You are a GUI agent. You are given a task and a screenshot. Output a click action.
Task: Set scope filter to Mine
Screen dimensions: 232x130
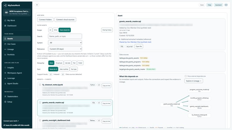click(x=56, y=30)
